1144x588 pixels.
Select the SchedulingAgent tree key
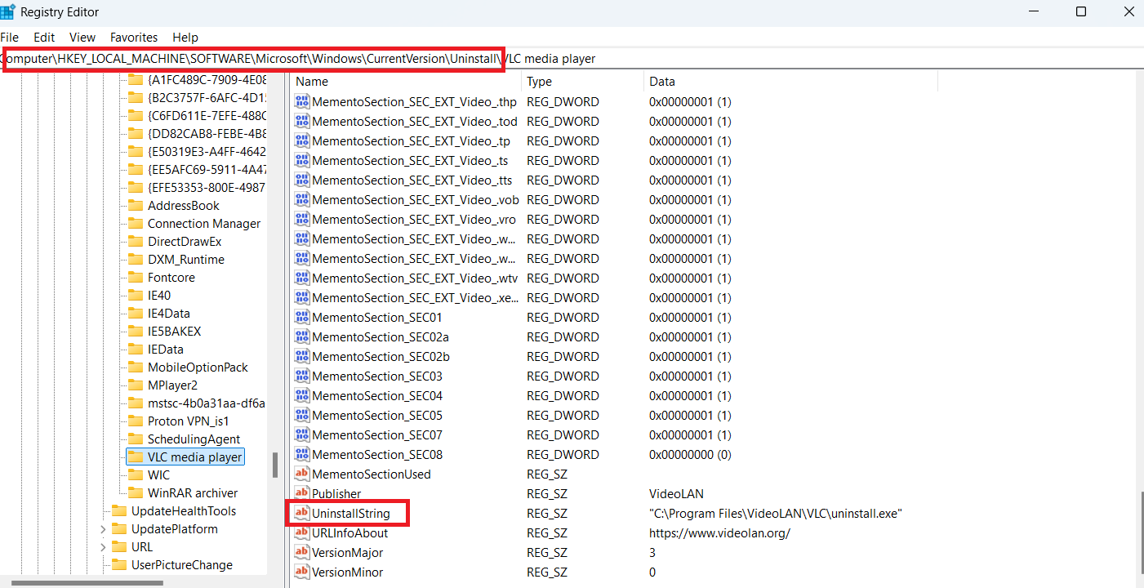[194, 439]
